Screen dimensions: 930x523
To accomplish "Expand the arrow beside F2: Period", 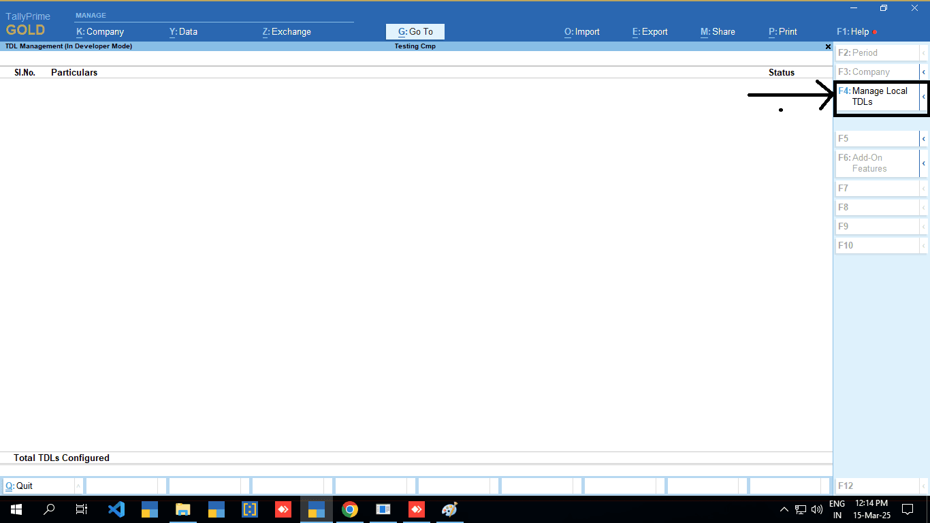I will click(924, 52).
